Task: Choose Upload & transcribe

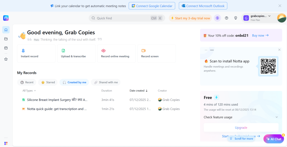Action: pyautogui.click(x=76, y=54)
